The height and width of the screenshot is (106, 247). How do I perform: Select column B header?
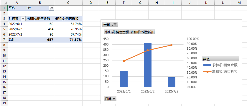[x=40, y=3]
